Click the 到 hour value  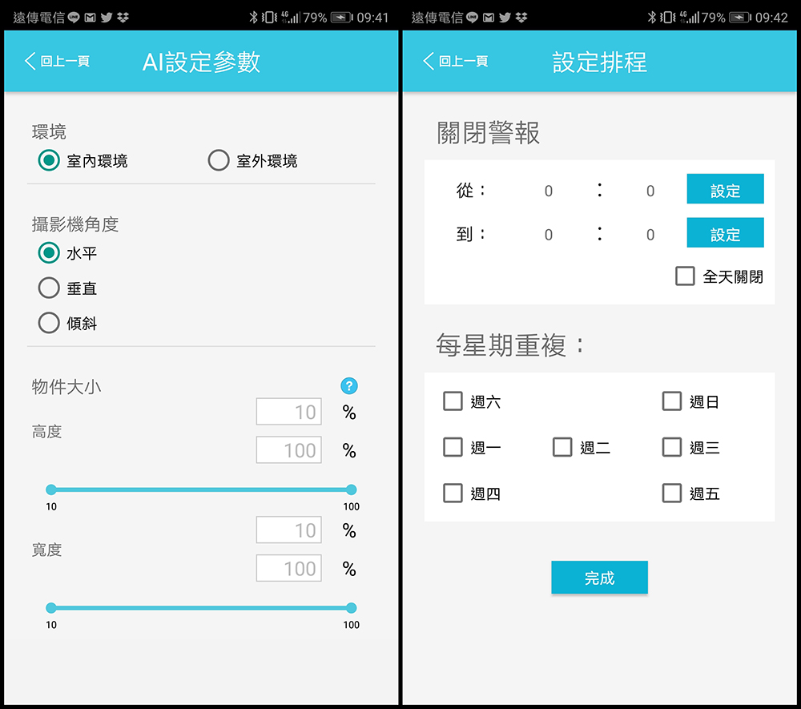tap(548, 235)
